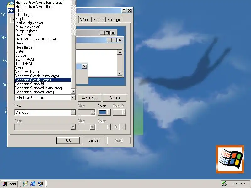Open the Item dropdown showing Desktop
The width and height of the screenshot is (251, 188).
pyautogui.click(x=73, y=112)
